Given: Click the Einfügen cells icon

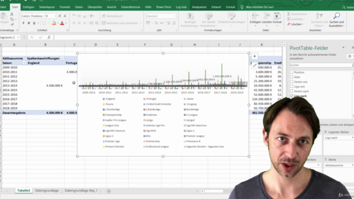Looking at the screenshot, I should click(256, 17).
